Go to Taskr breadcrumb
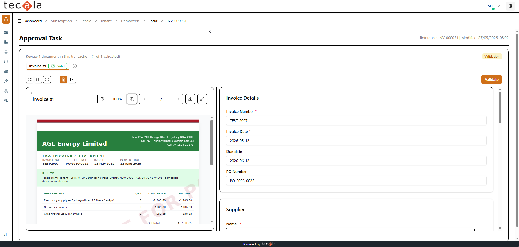Viewport: 519px width, 247px height. (153, 21)
